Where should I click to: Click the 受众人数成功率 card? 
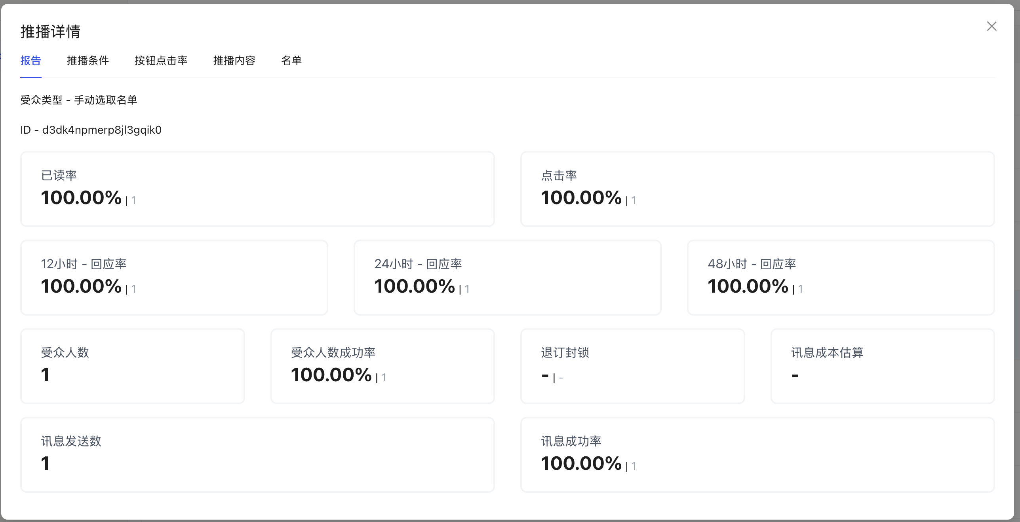pos(382,366)
